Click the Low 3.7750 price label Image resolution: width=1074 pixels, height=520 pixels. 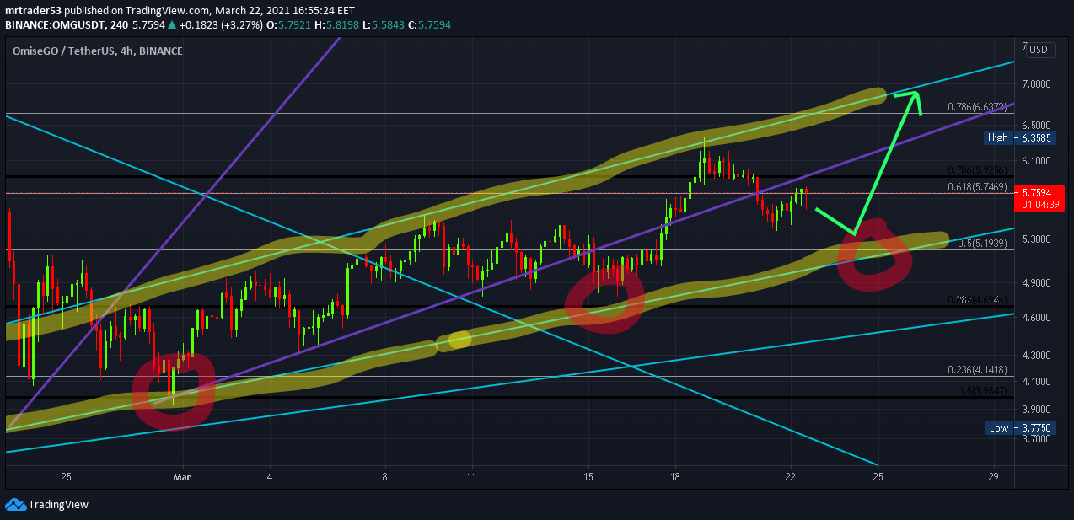pos(1020,428)
